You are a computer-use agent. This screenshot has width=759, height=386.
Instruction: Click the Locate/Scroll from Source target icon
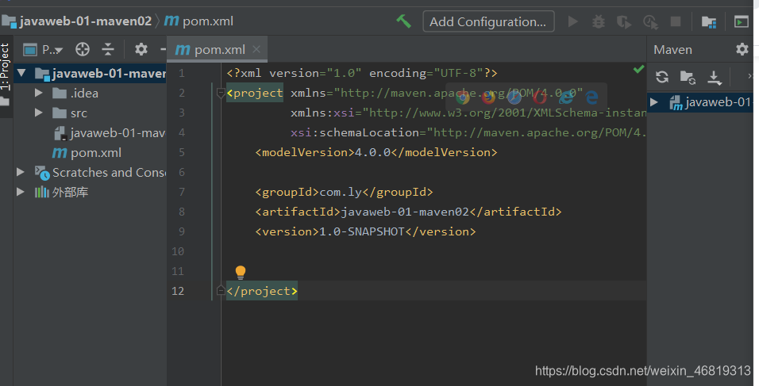coord(83,49)
